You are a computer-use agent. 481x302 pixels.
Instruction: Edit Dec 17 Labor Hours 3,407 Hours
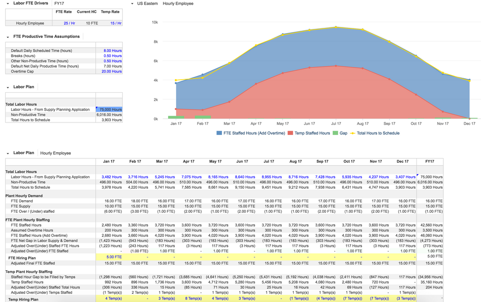click(405, 177)
